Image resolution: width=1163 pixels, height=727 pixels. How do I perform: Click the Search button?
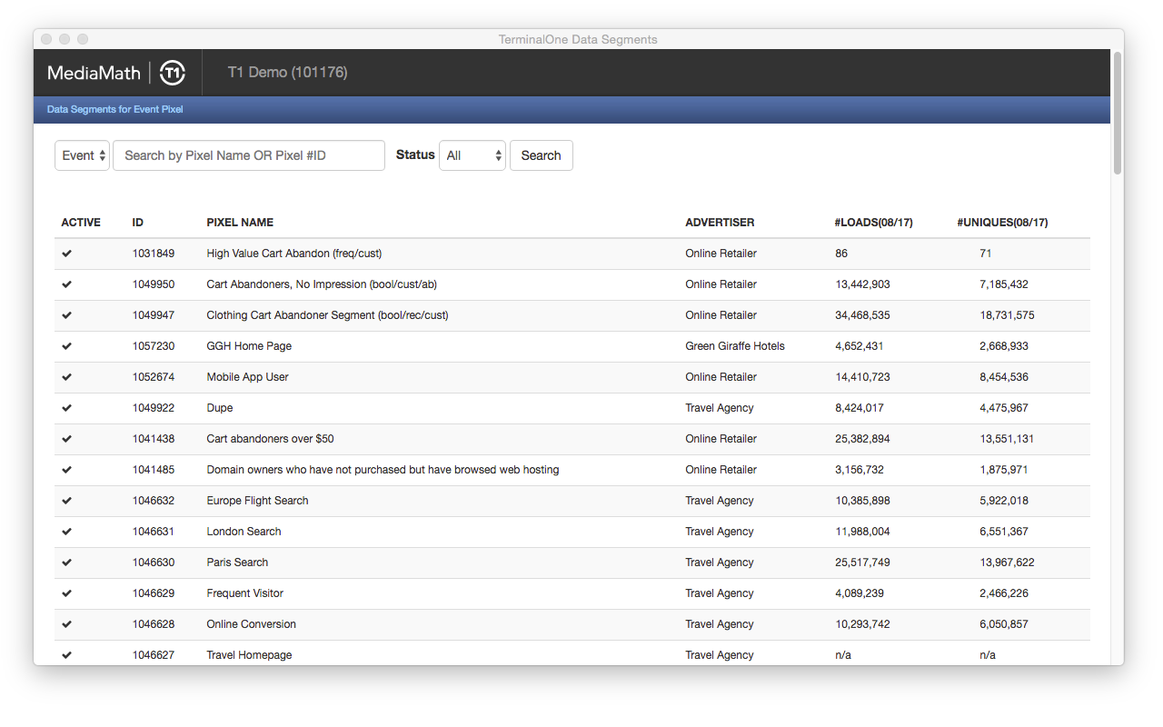[x=541, y=154]
